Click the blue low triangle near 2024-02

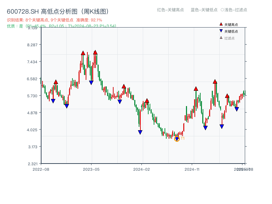140,132
